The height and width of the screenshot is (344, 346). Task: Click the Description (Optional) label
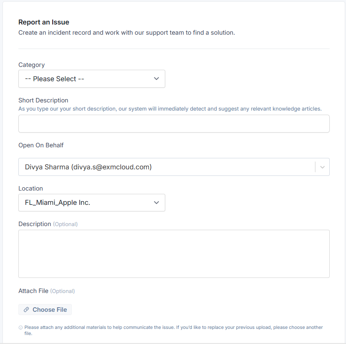(48, 224)
